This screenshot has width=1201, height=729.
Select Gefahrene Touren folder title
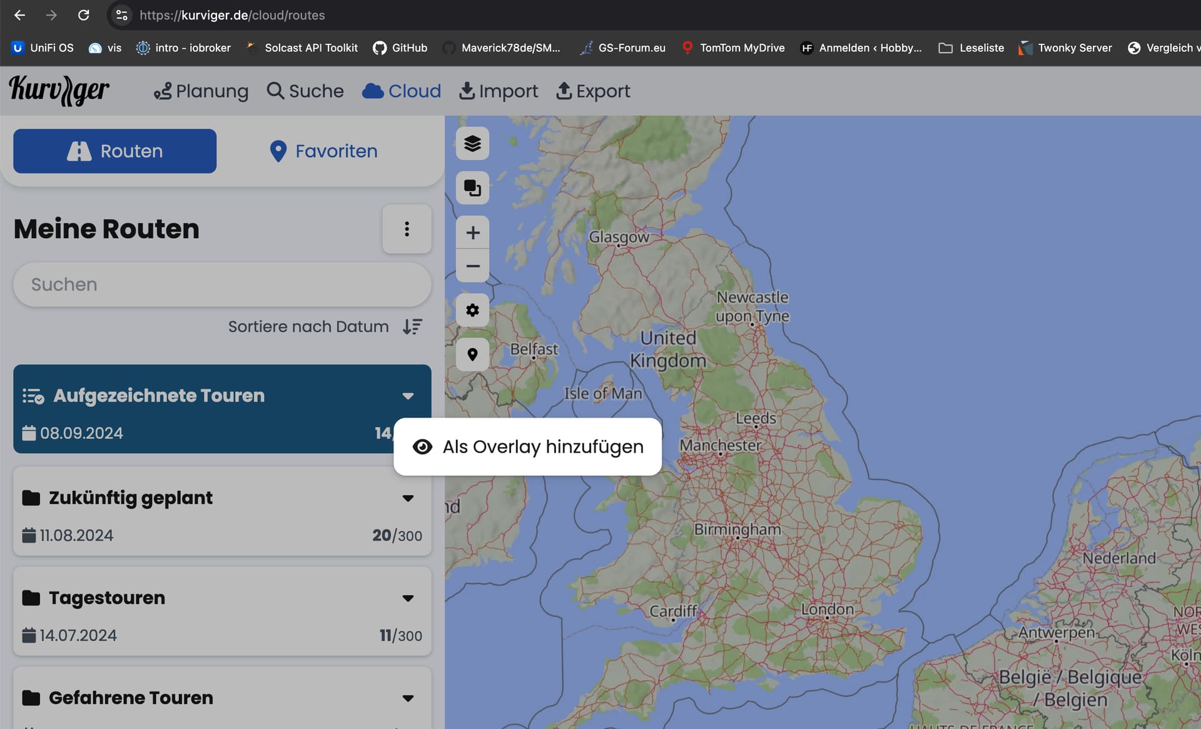(131, 698)
